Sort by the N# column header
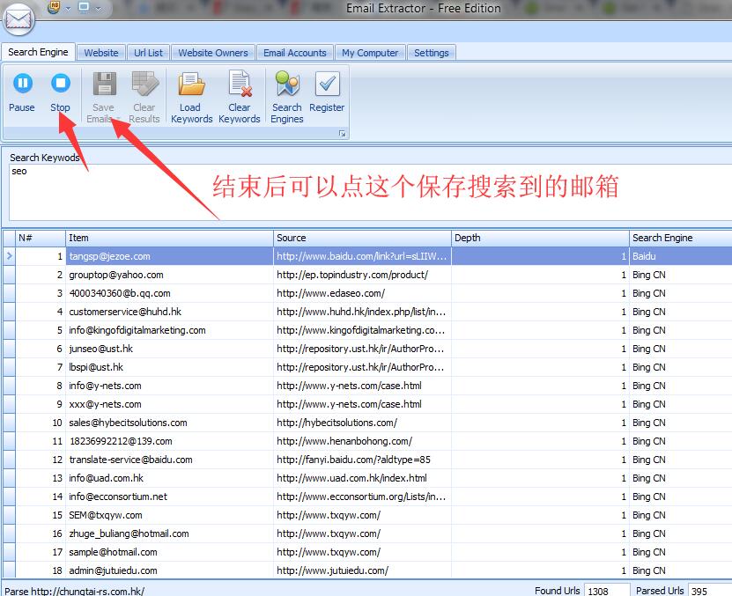This screenshot has height=596, width=732. [x=41, y=238]
